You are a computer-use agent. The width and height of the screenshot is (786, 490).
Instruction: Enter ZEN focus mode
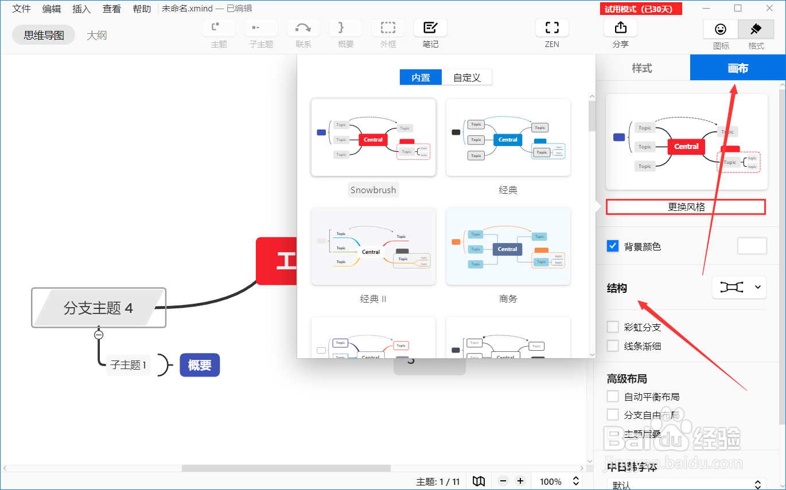[x=551, y=27]
